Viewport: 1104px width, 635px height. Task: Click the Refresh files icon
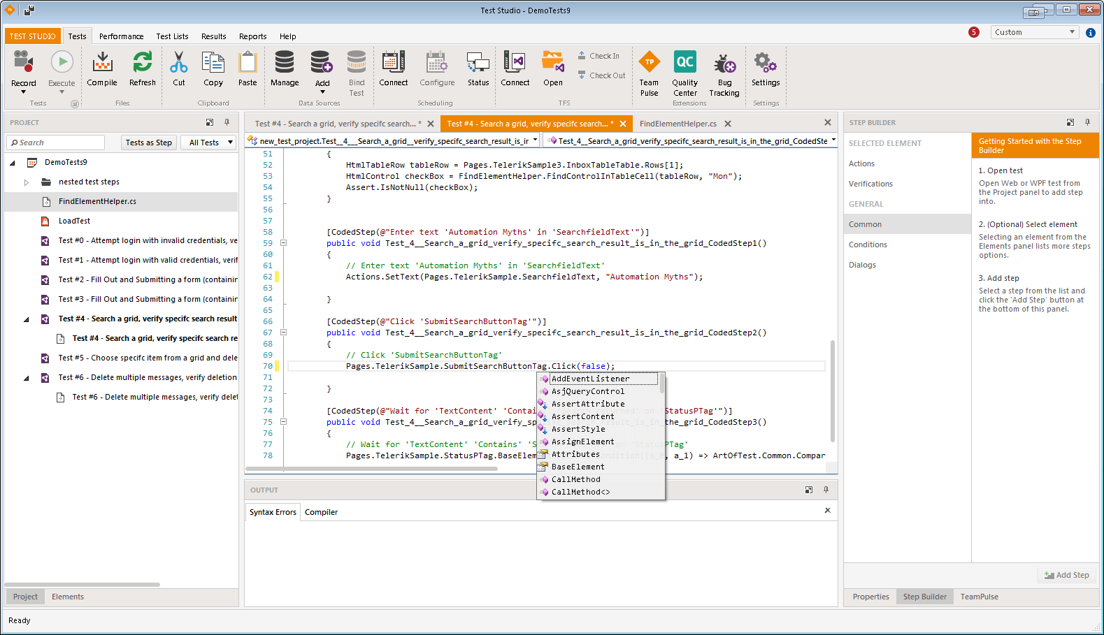tap(143, 62)
